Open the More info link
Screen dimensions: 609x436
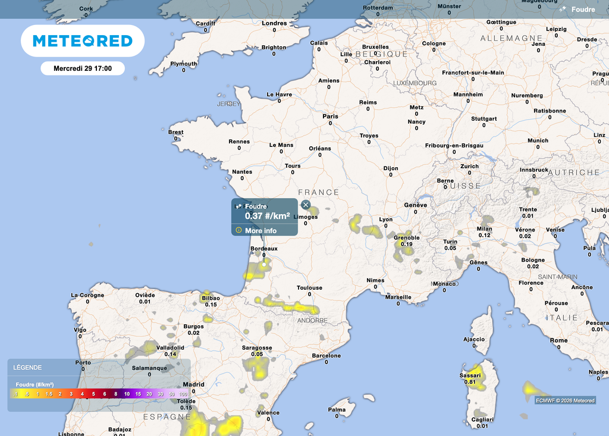(x=260, y=231)
